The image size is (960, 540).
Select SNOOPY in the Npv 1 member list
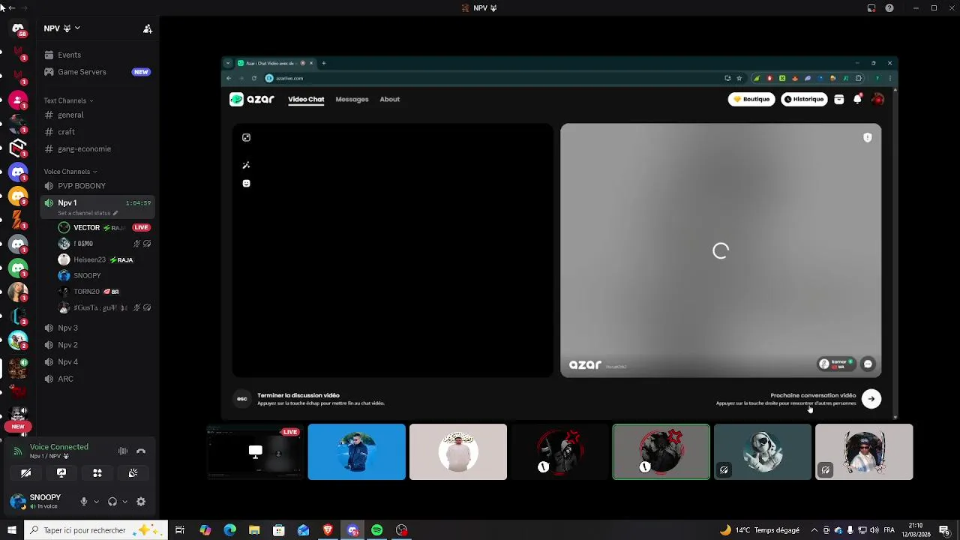[104, 275]
